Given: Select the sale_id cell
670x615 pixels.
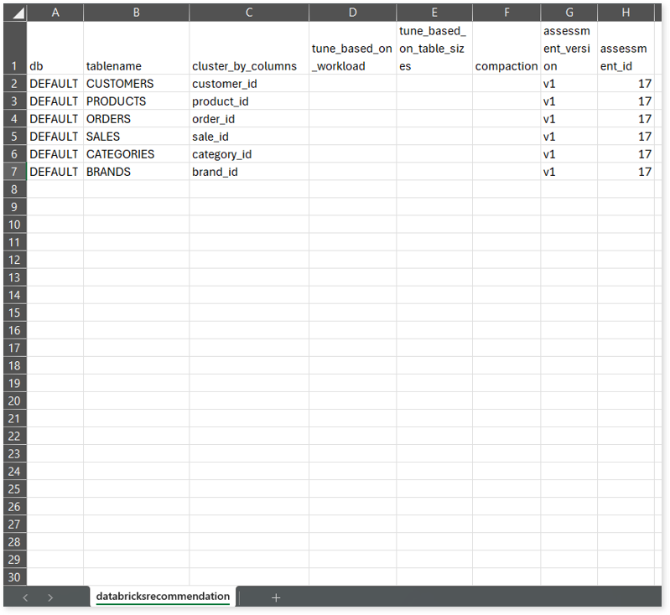Looking at the screenshot, I should coord(249,137).
